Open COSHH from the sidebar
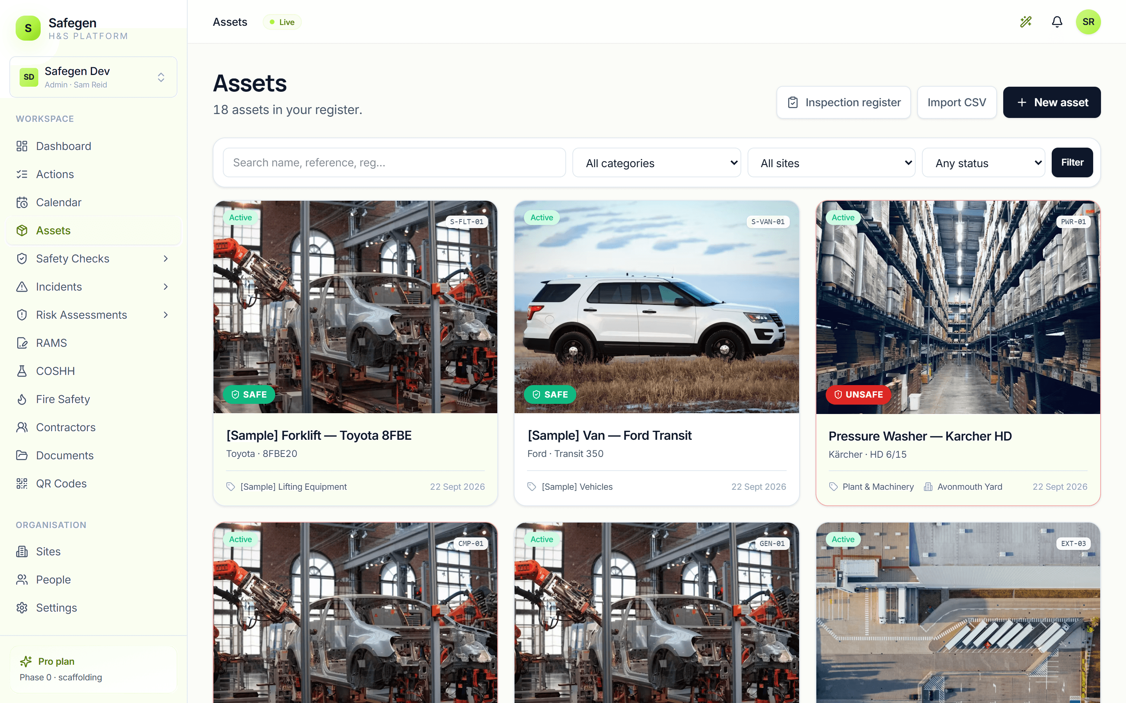 (x=93, y=371)
